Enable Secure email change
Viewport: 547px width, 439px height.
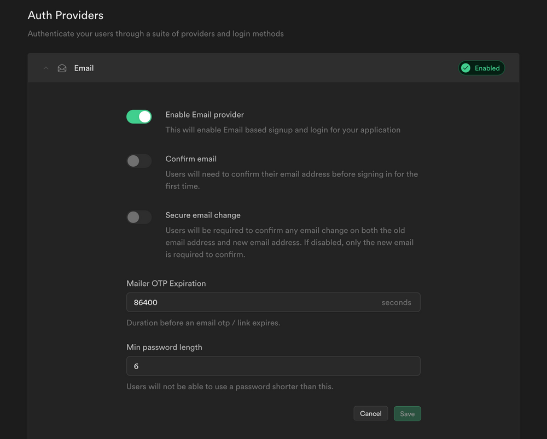coord(139,217)
